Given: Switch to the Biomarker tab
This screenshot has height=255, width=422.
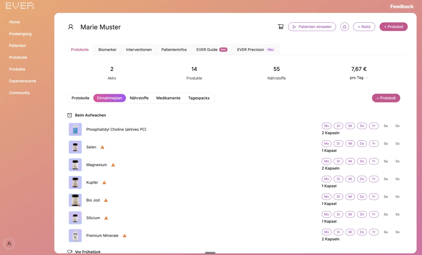Looking at the screenshot, I should pyautogui.click(x=107, y=50).
